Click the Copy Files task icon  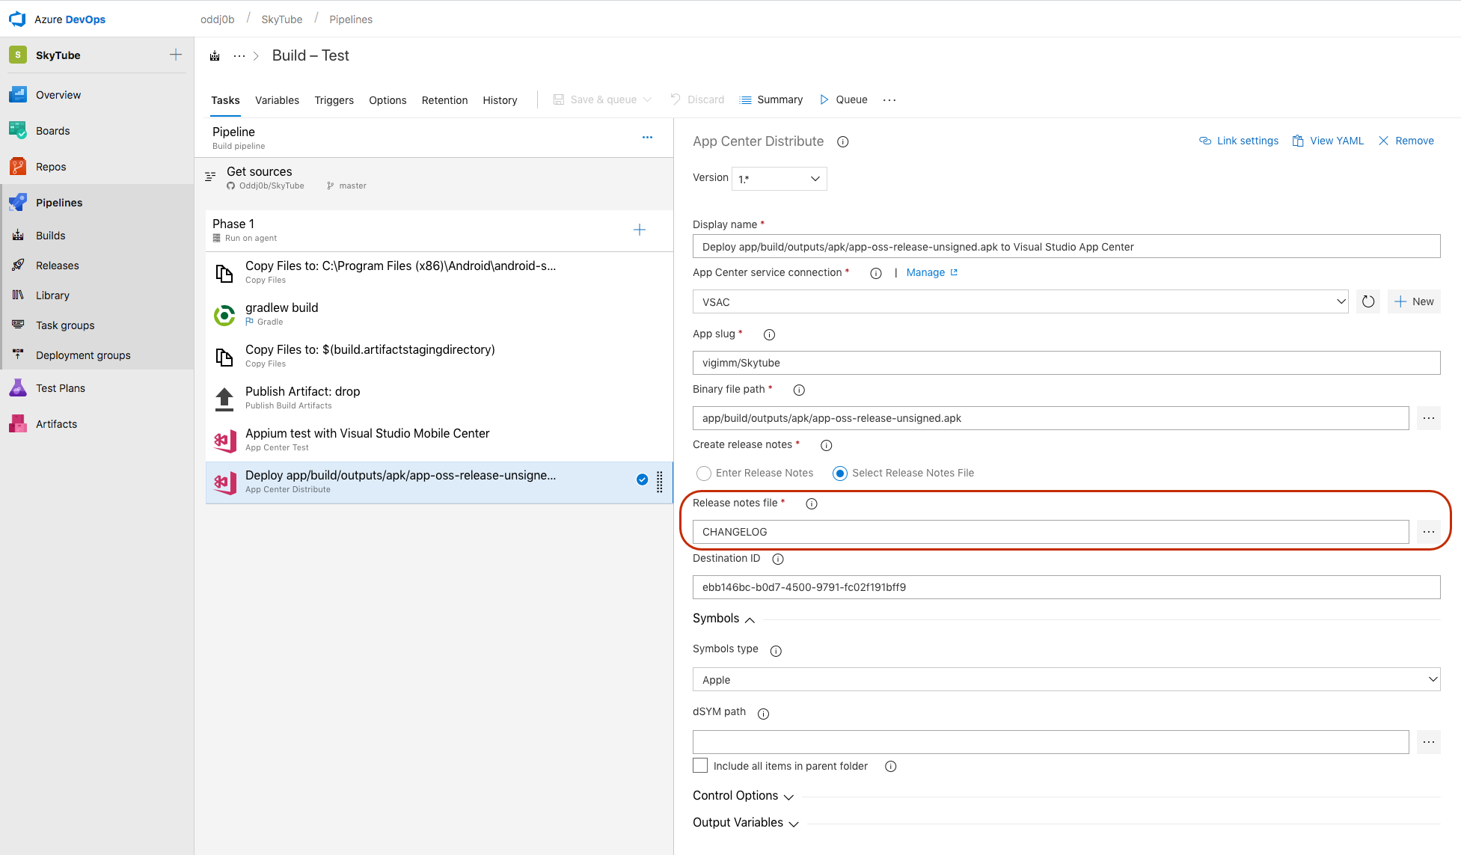tap(224, 270)
